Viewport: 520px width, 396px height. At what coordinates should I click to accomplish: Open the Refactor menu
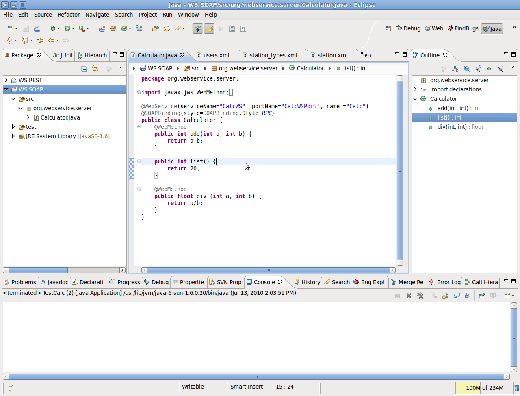[x=69, y=15]
